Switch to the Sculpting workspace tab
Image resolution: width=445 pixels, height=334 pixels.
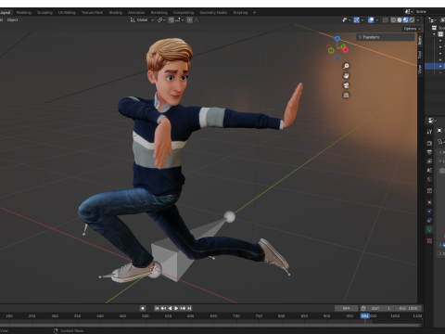coord(44,12)
